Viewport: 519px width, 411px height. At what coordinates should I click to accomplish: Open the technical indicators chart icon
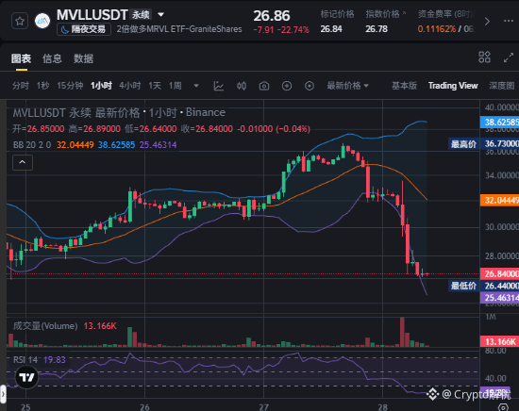click(219, 86)
